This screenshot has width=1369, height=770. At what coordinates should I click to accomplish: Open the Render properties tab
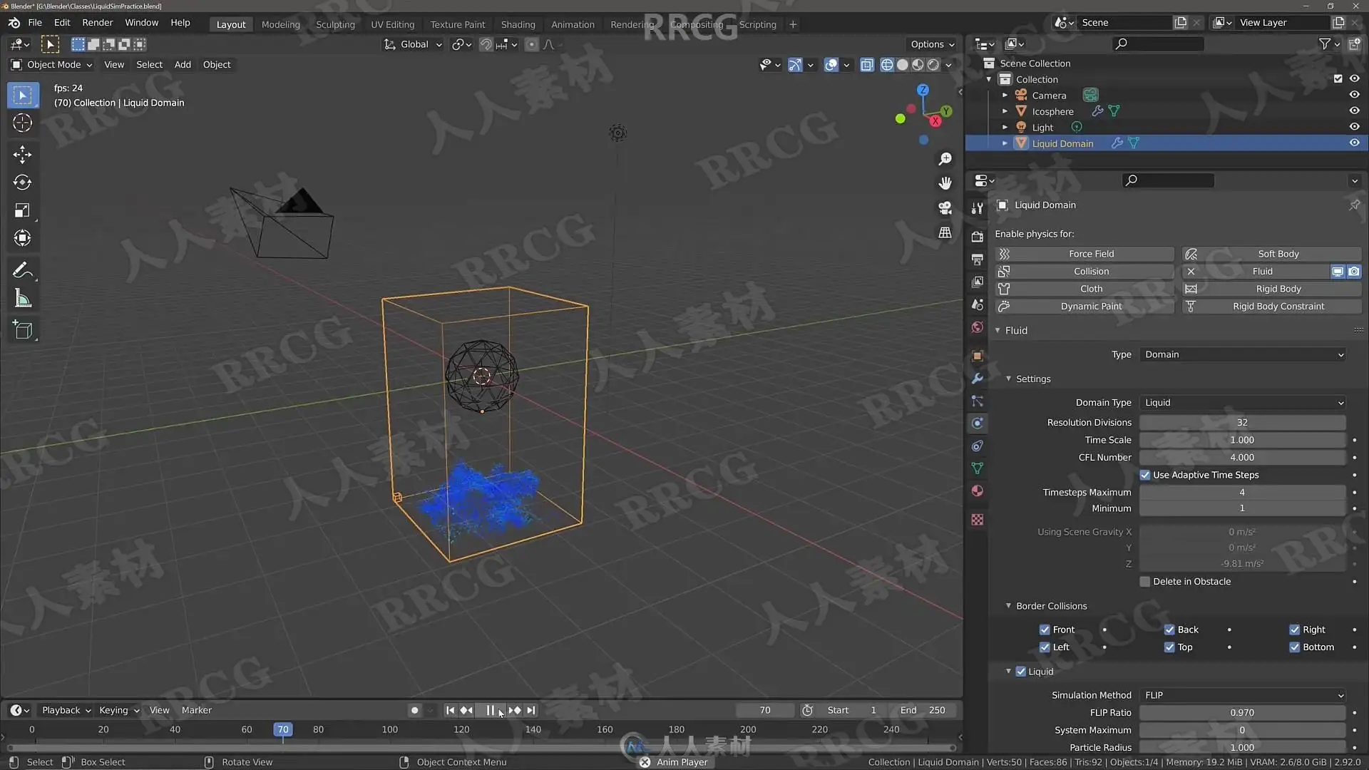tap(978, 236)
